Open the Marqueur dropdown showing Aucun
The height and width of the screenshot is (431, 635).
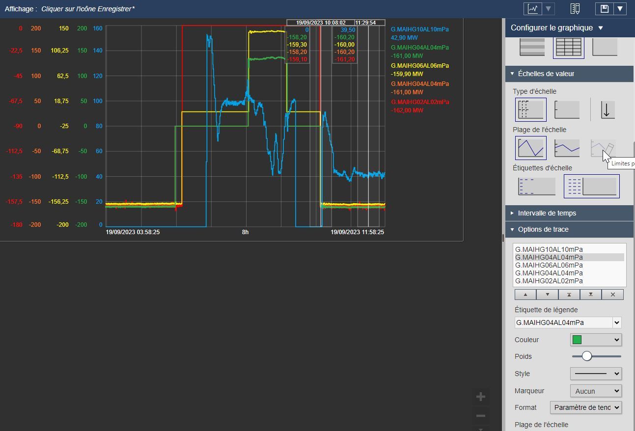[x=595, y=391]
